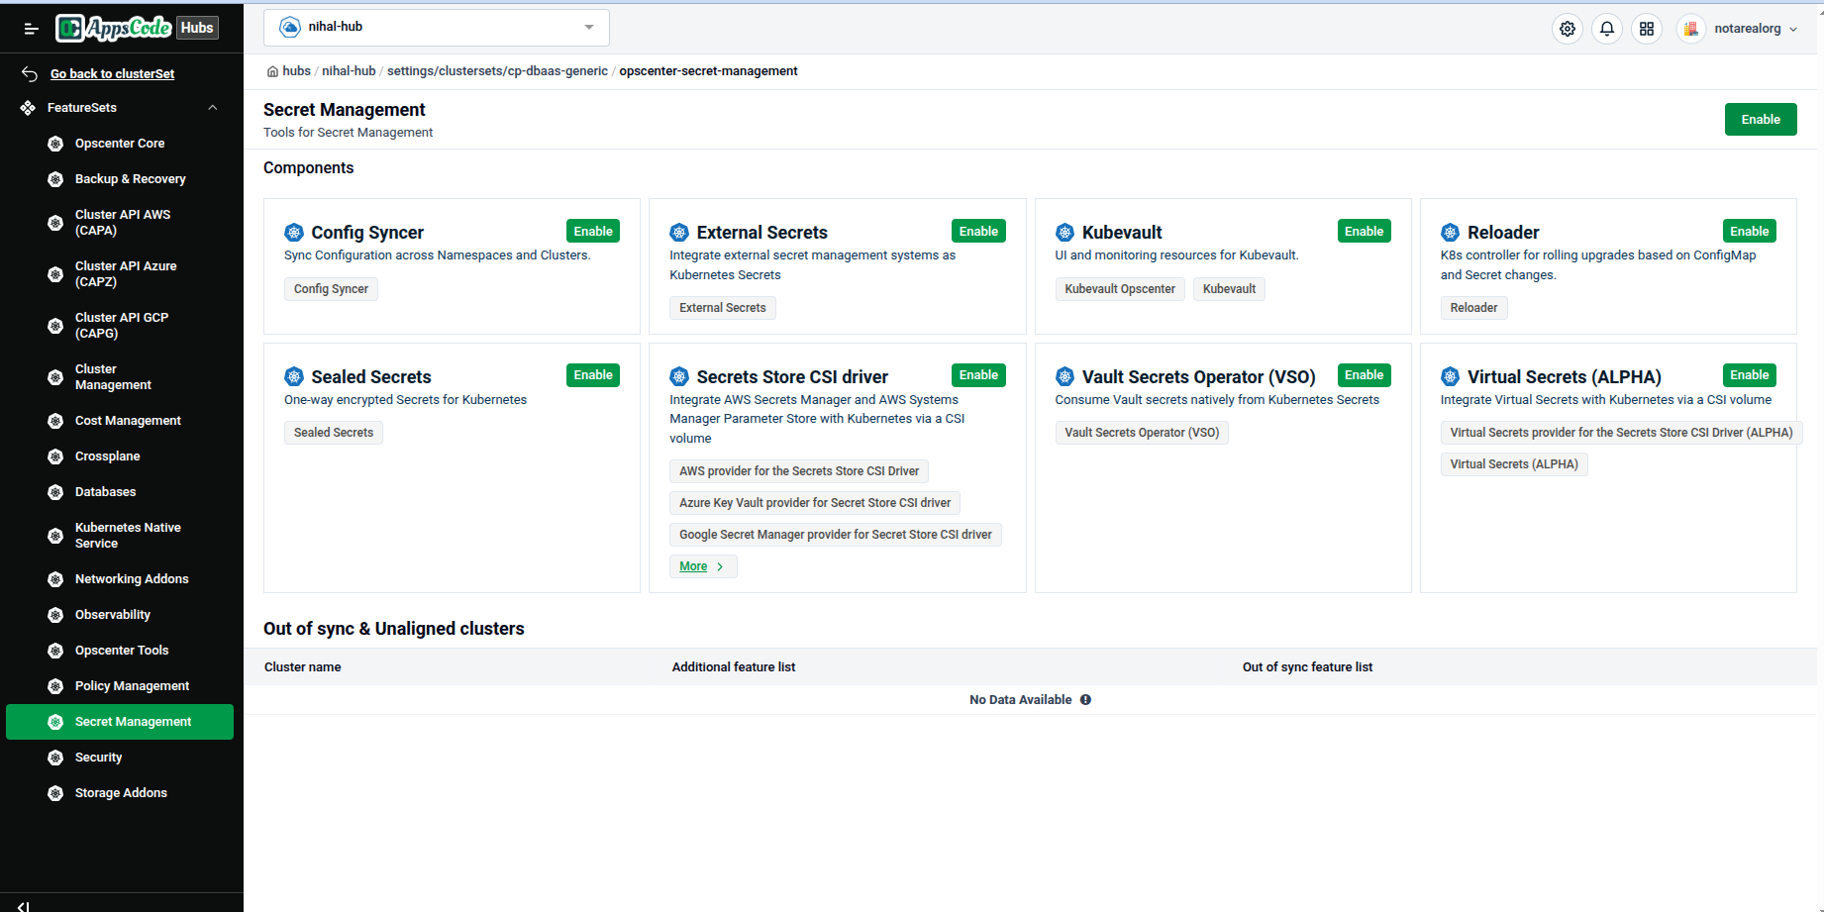Open the settings gear icon
This screenshot has width=1824, height=912.
click(x=1568, y=29)
